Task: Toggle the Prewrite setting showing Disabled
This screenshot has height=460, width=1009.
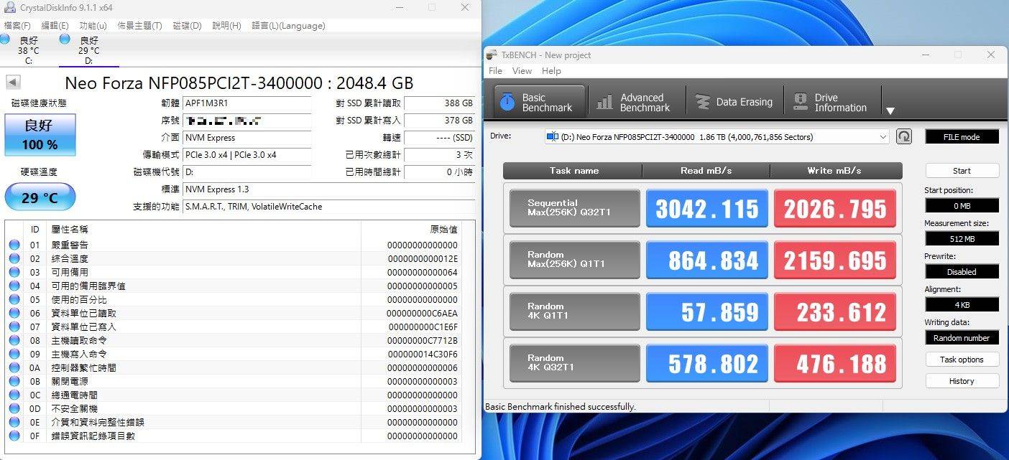Action: click(962, 271)
